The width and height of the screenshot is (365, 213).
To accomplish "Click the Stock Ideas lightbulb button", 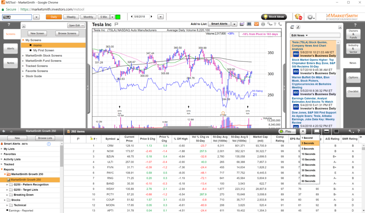I will pos(274,17).
